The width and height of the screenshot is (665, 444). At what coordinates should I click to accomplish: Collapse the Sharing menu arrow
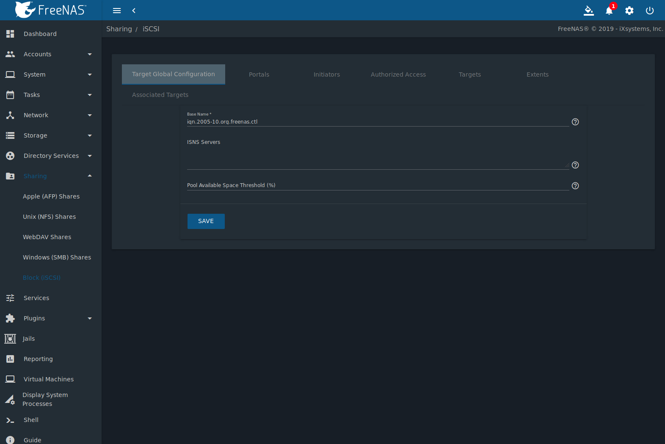[90, 176]
